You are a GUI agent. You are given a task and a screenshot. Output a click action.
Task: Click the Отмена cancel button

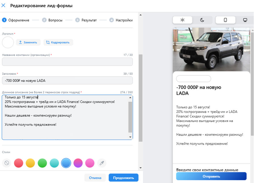click(95, 178)
